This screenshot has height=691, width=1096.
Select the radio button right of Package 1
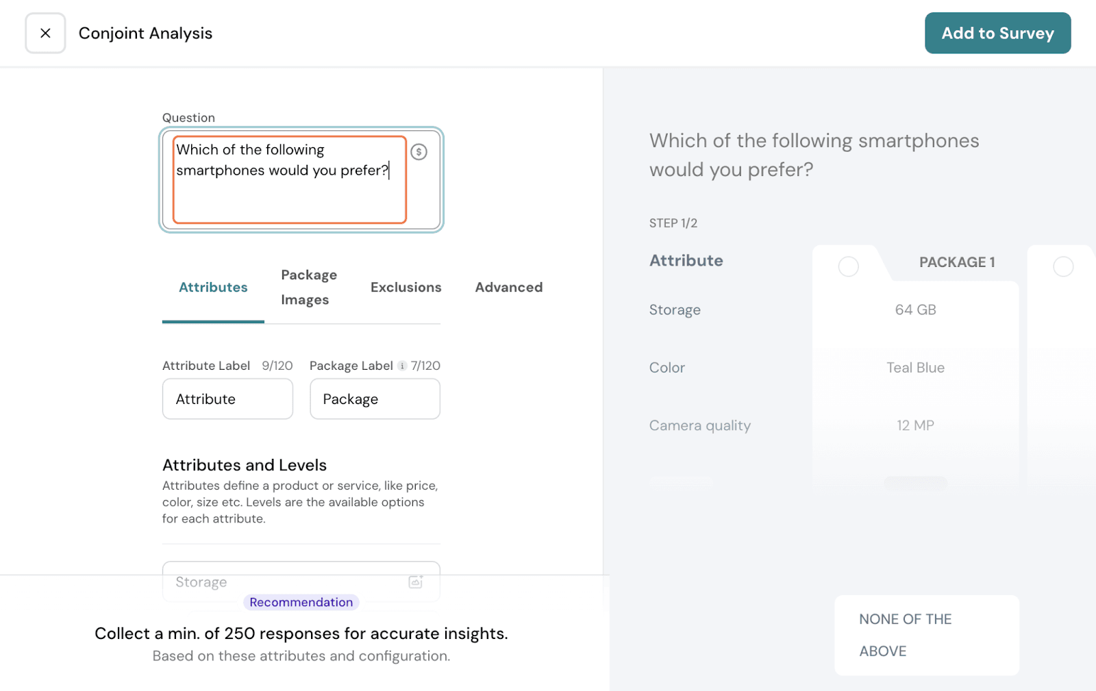1062,266
